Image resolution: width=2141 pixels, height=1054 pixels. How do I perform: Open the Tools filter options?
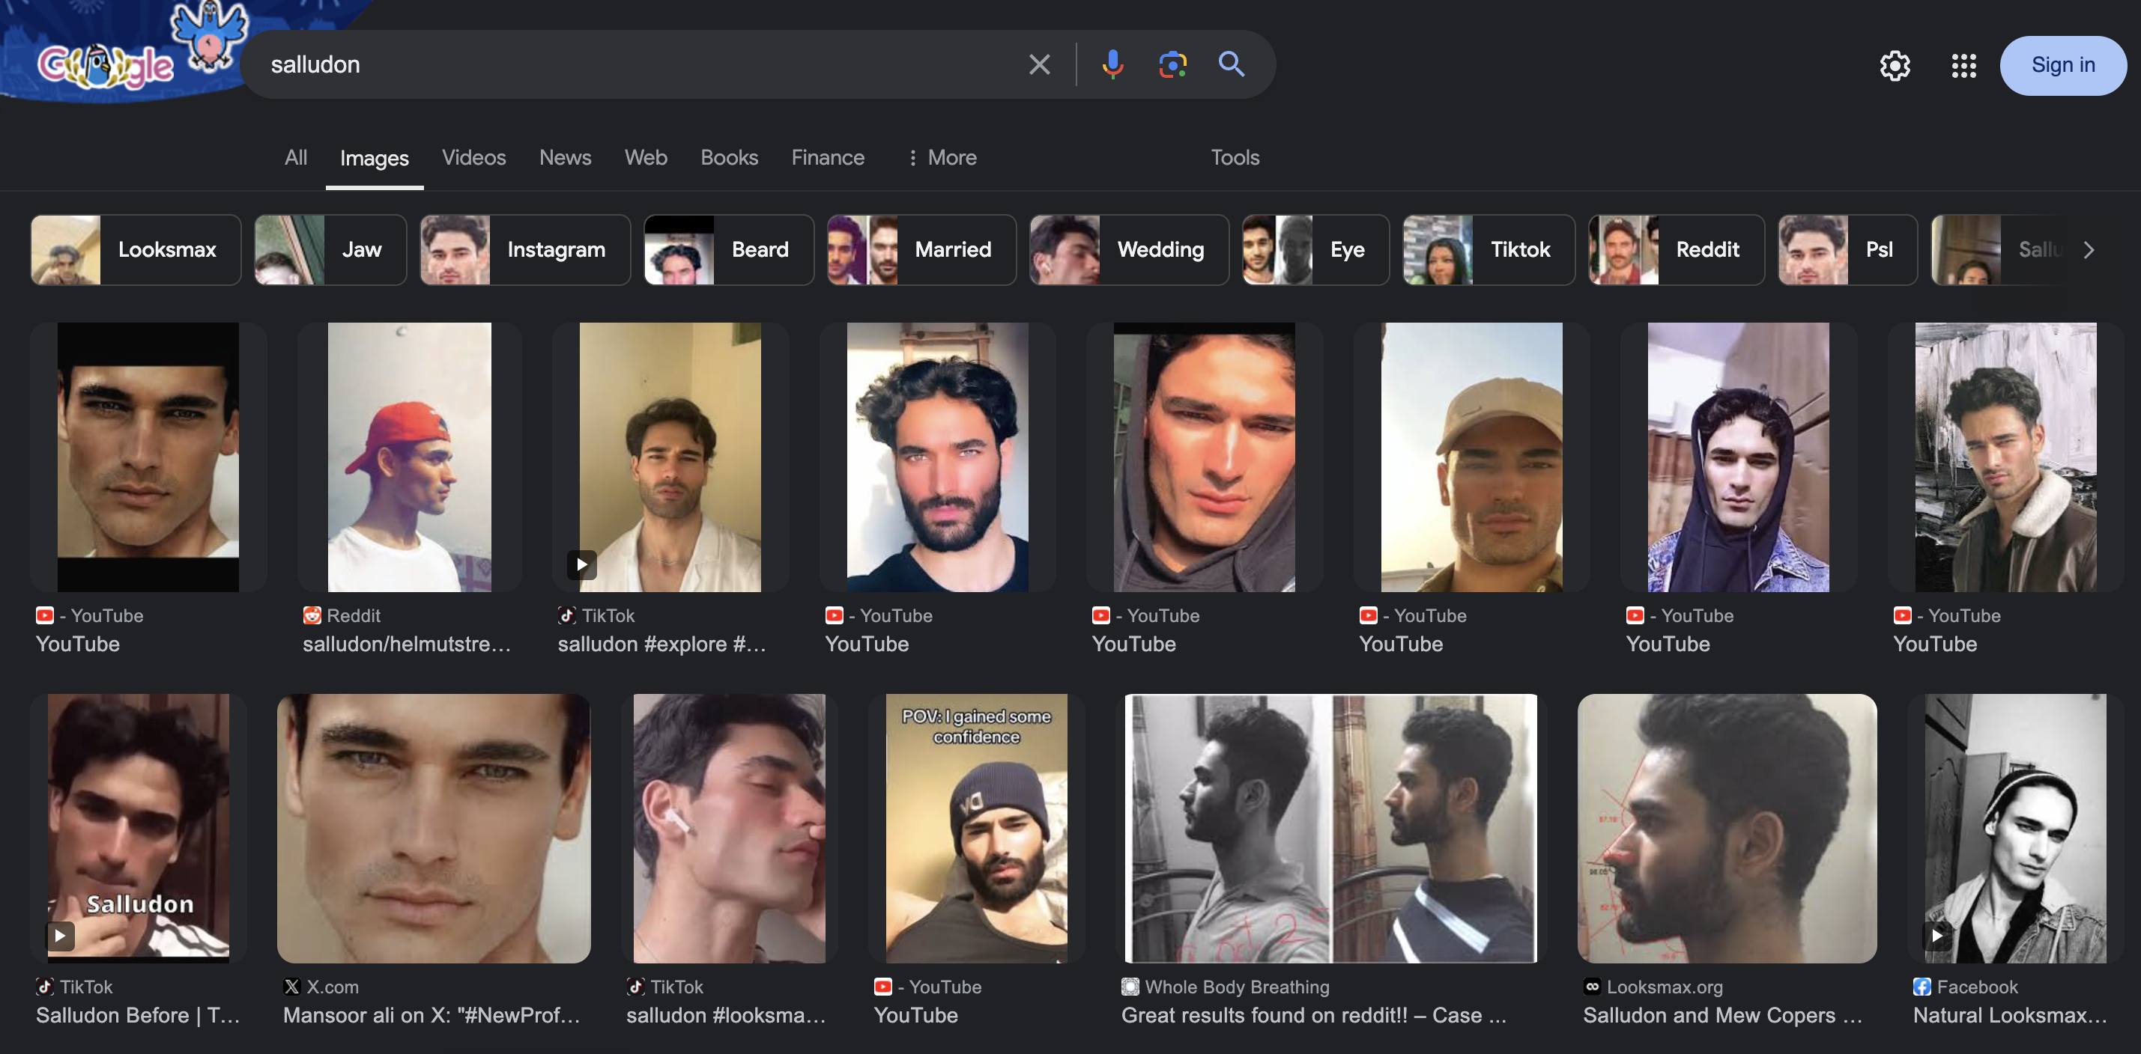click(1235, 157)
